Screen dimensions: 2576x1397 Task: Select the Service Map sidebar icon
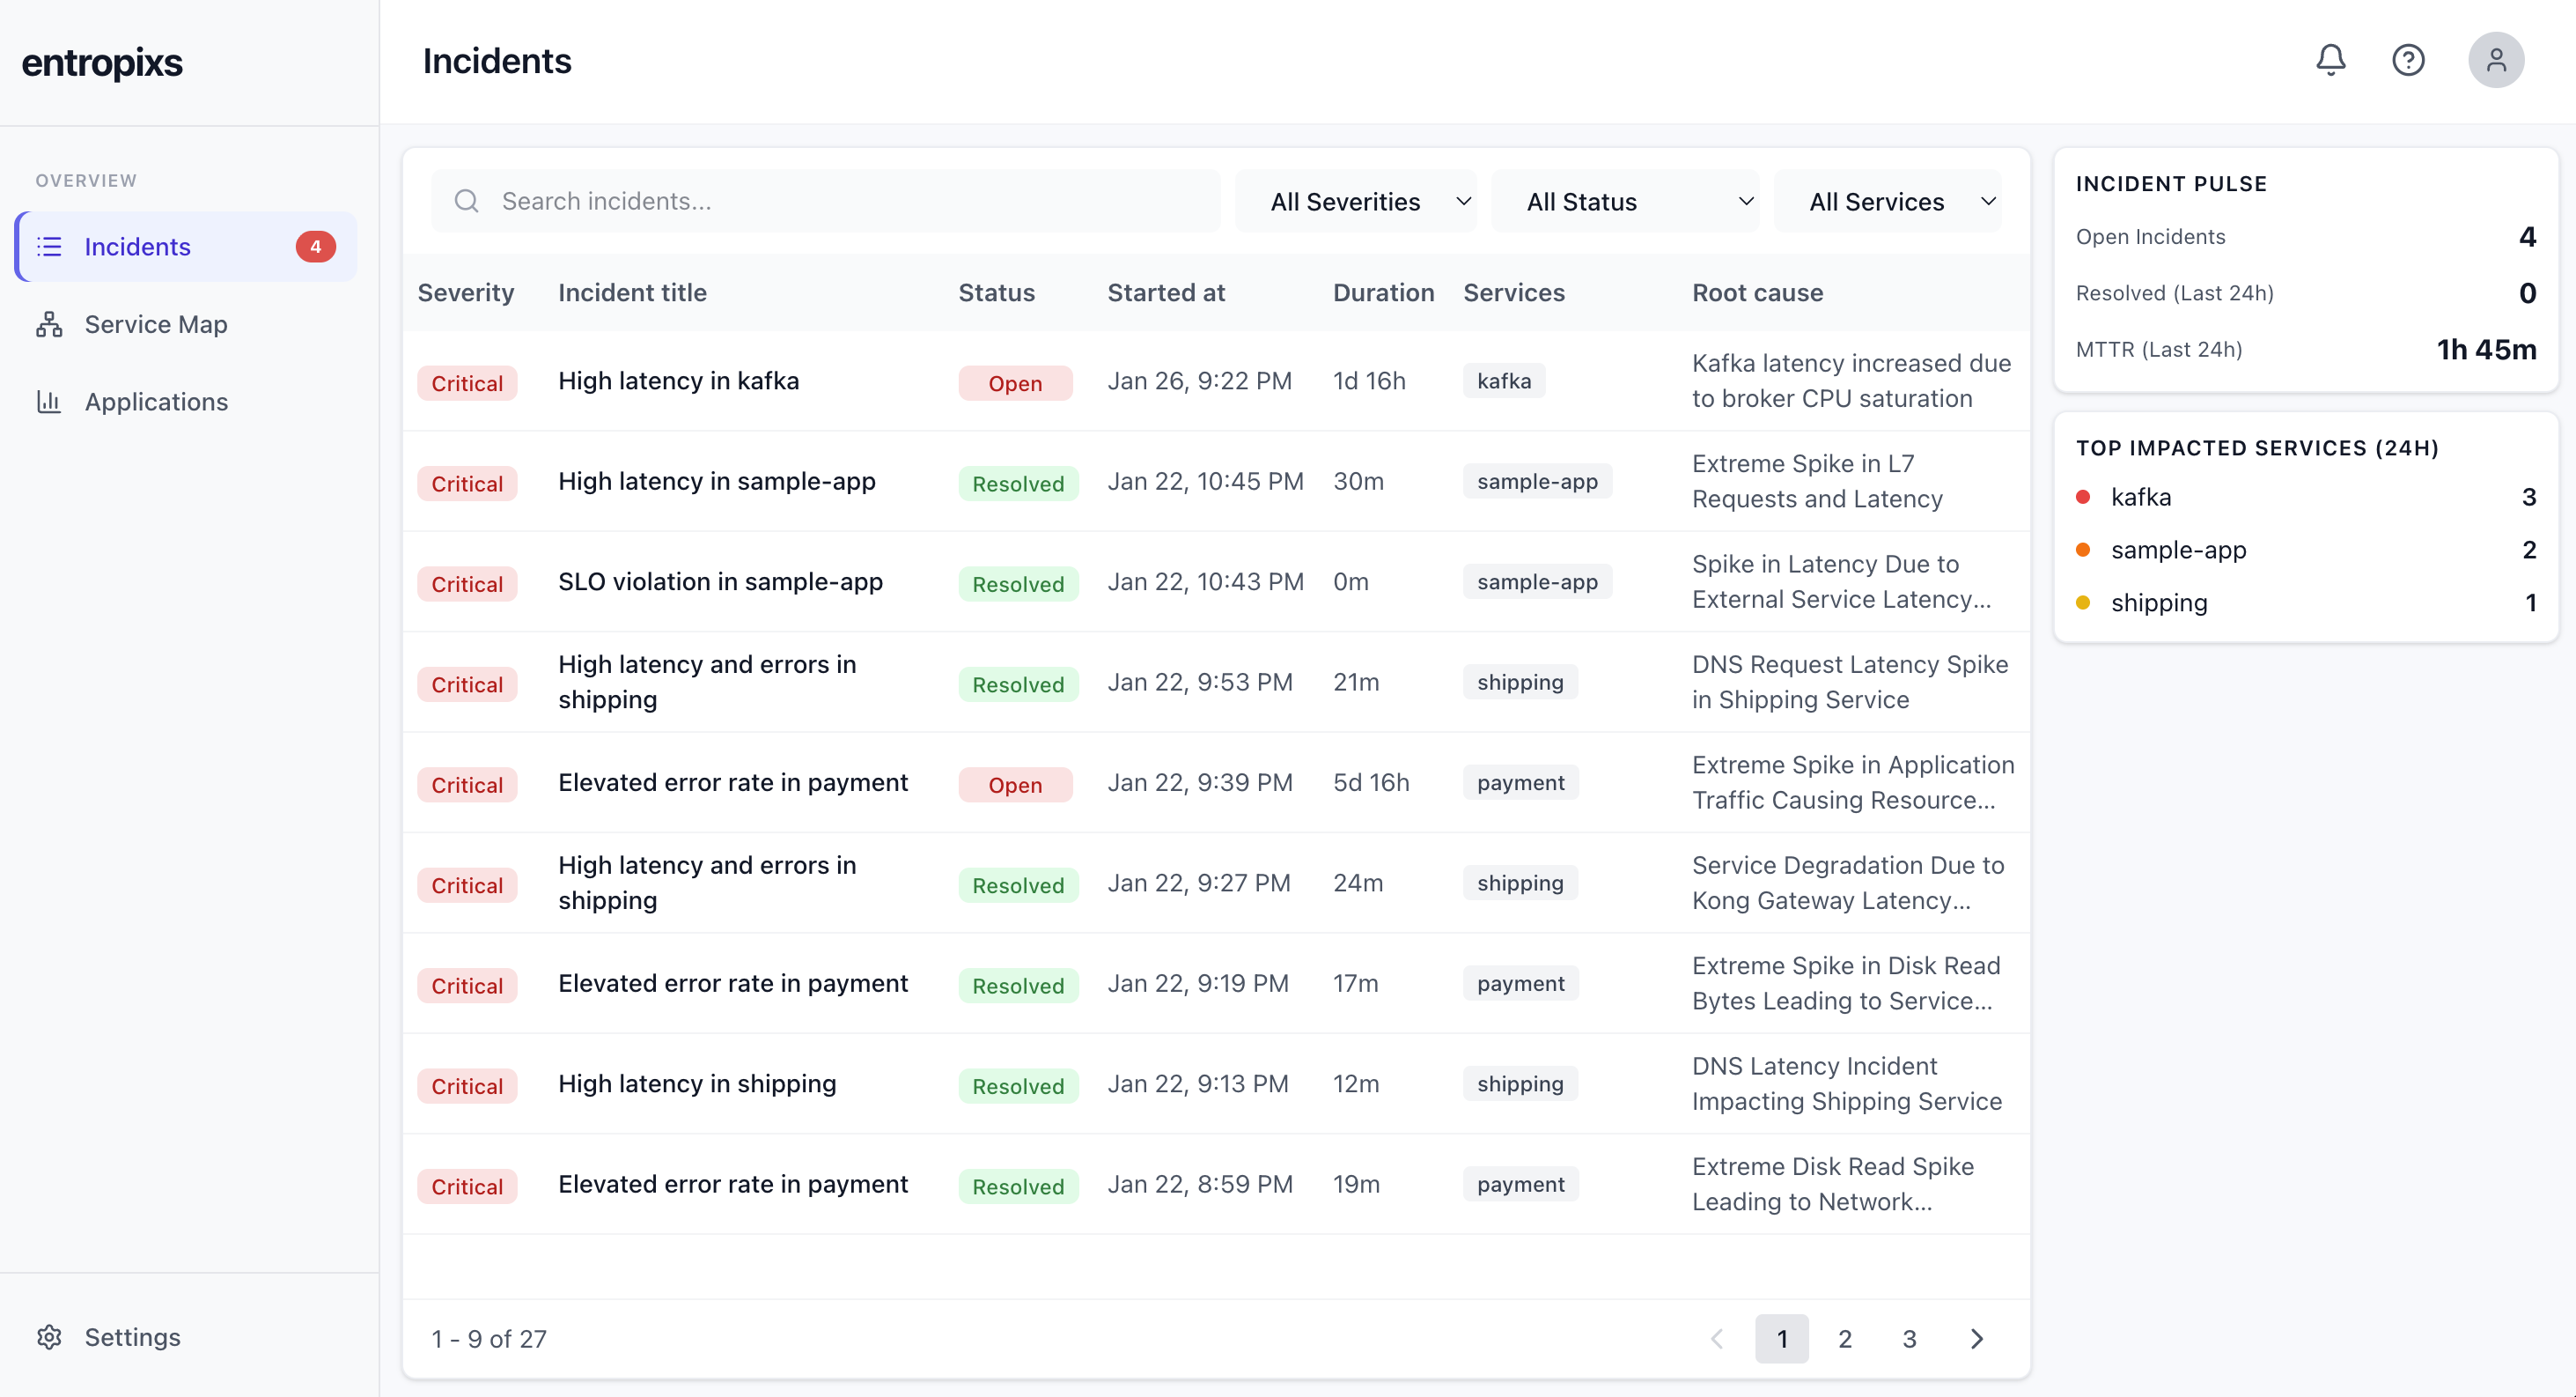click(50, 323)
